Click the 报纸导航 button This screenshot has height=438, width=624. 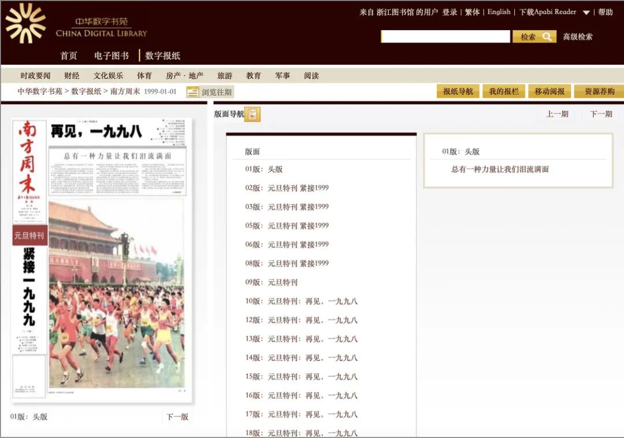click(458, 91)
